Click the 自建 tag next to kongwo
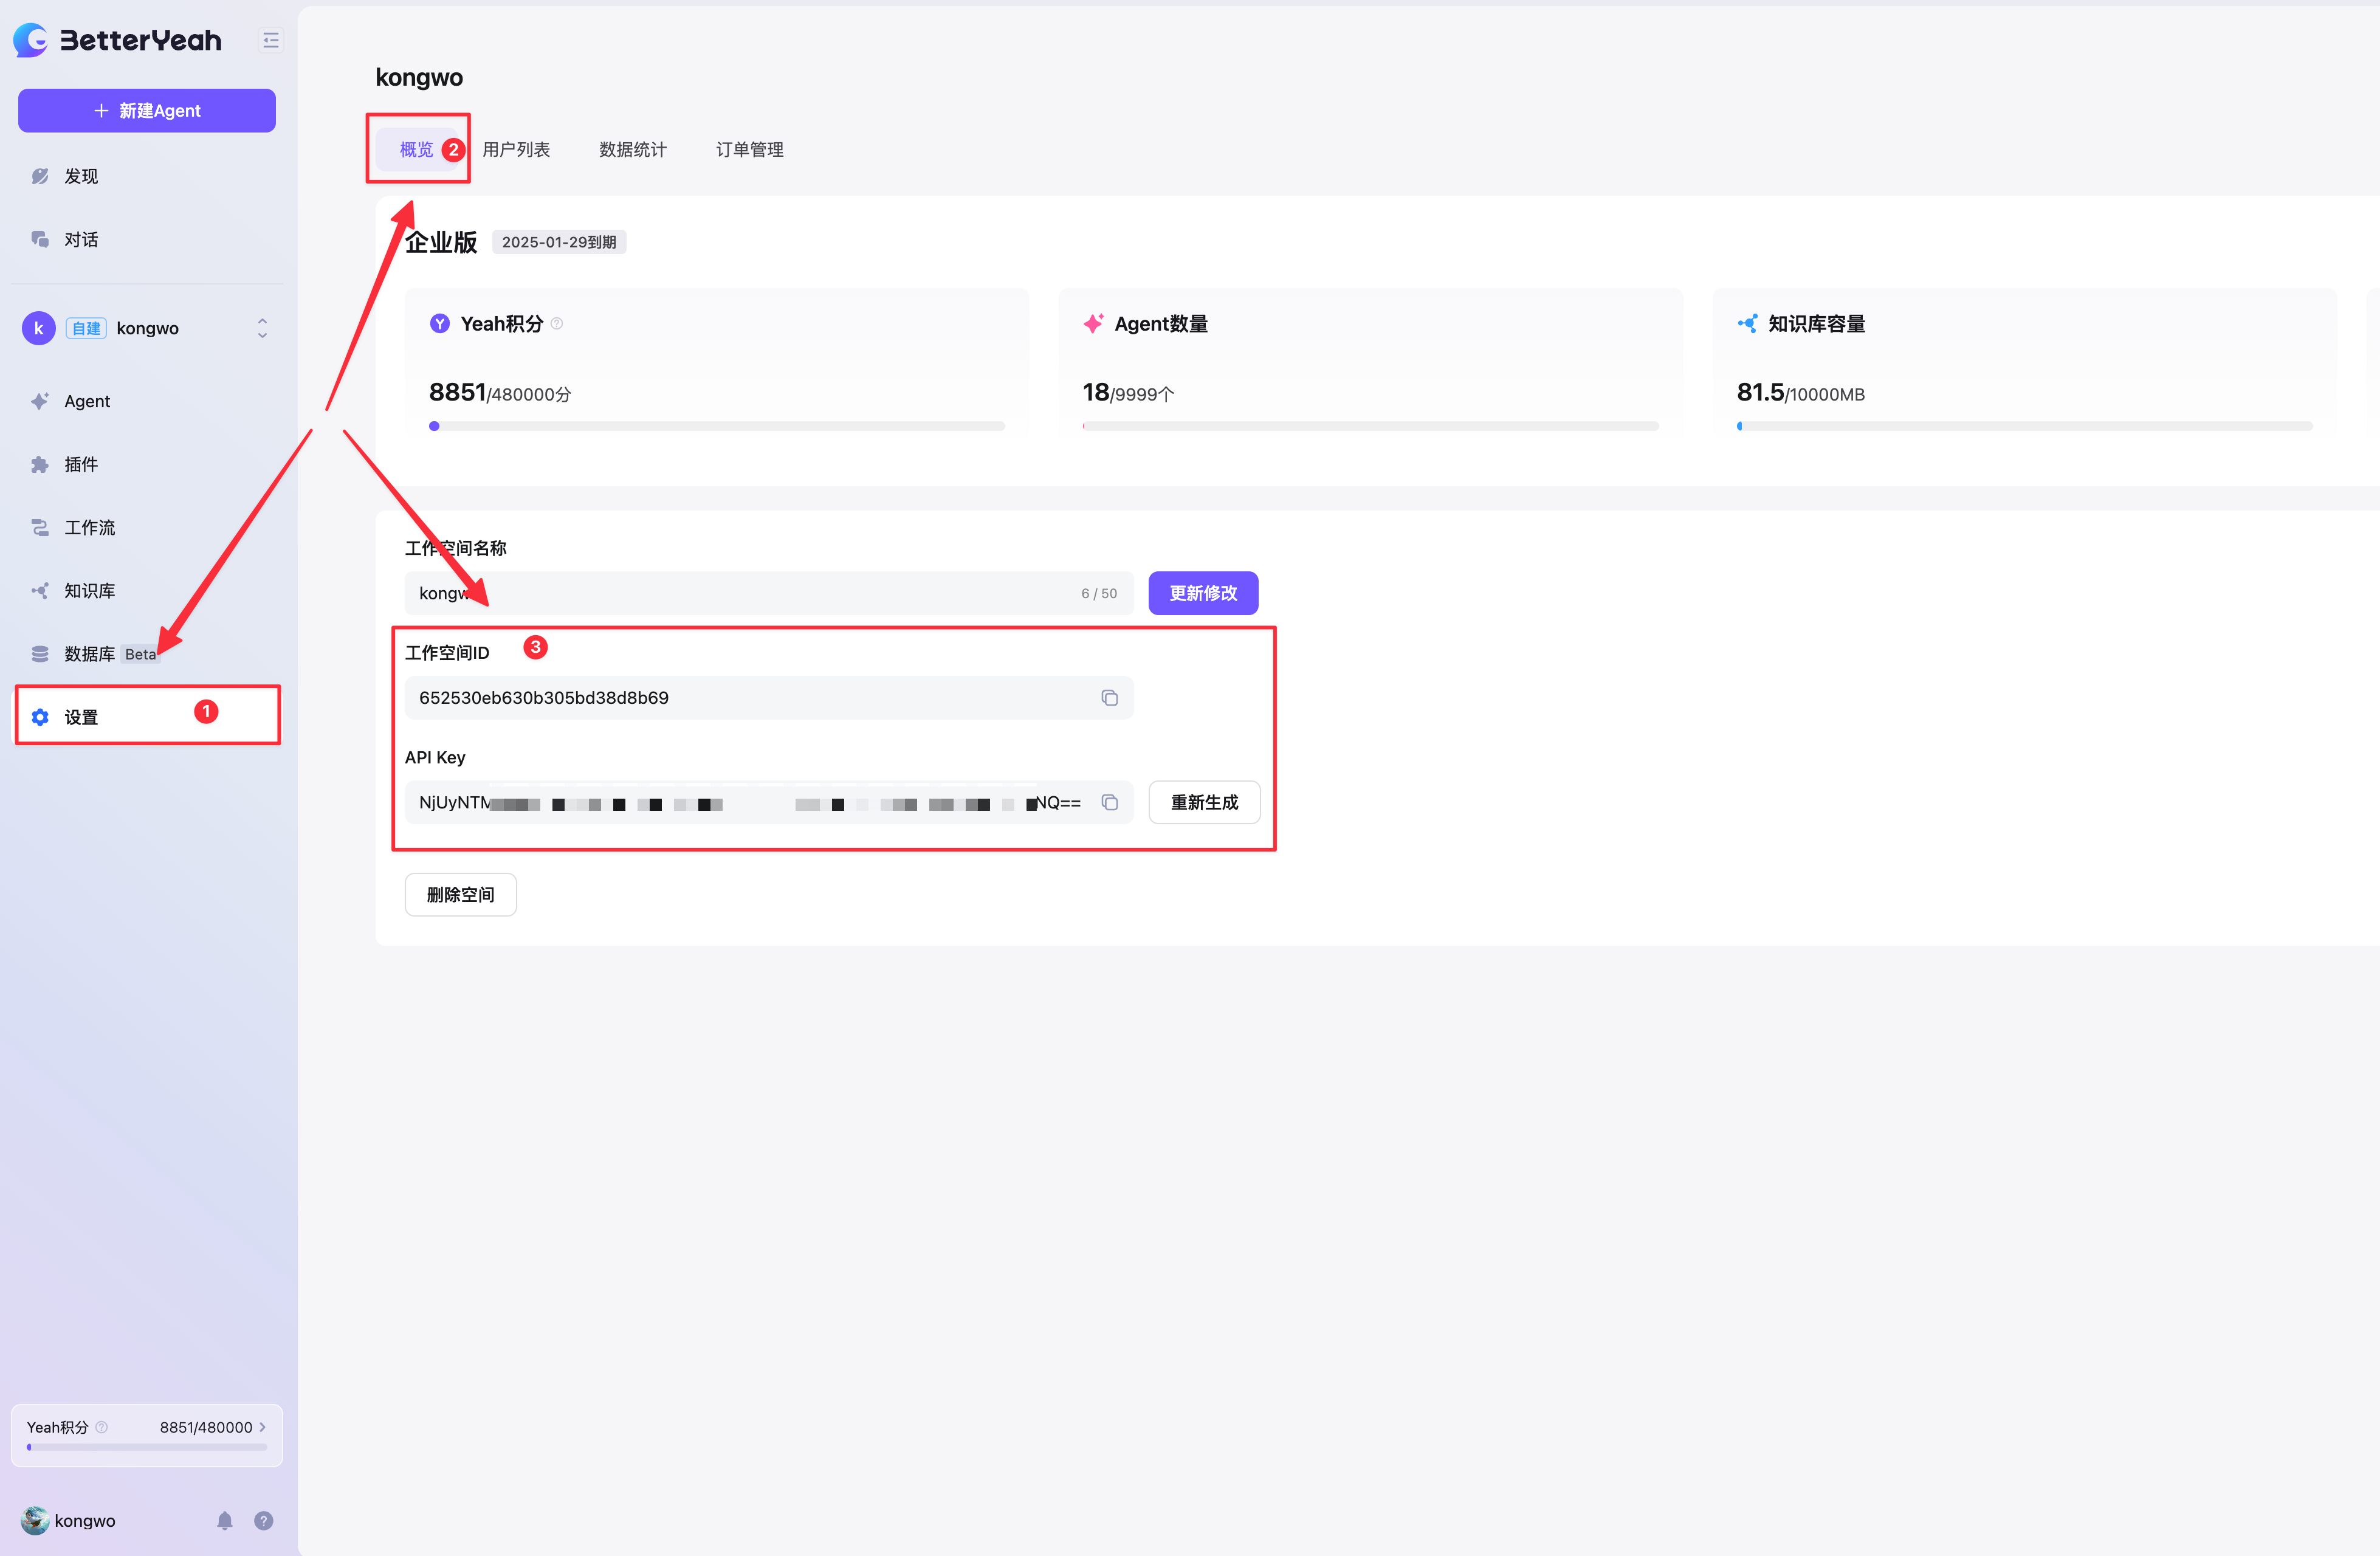This screenshot has width=2380, height=1556. pos(86,328)
